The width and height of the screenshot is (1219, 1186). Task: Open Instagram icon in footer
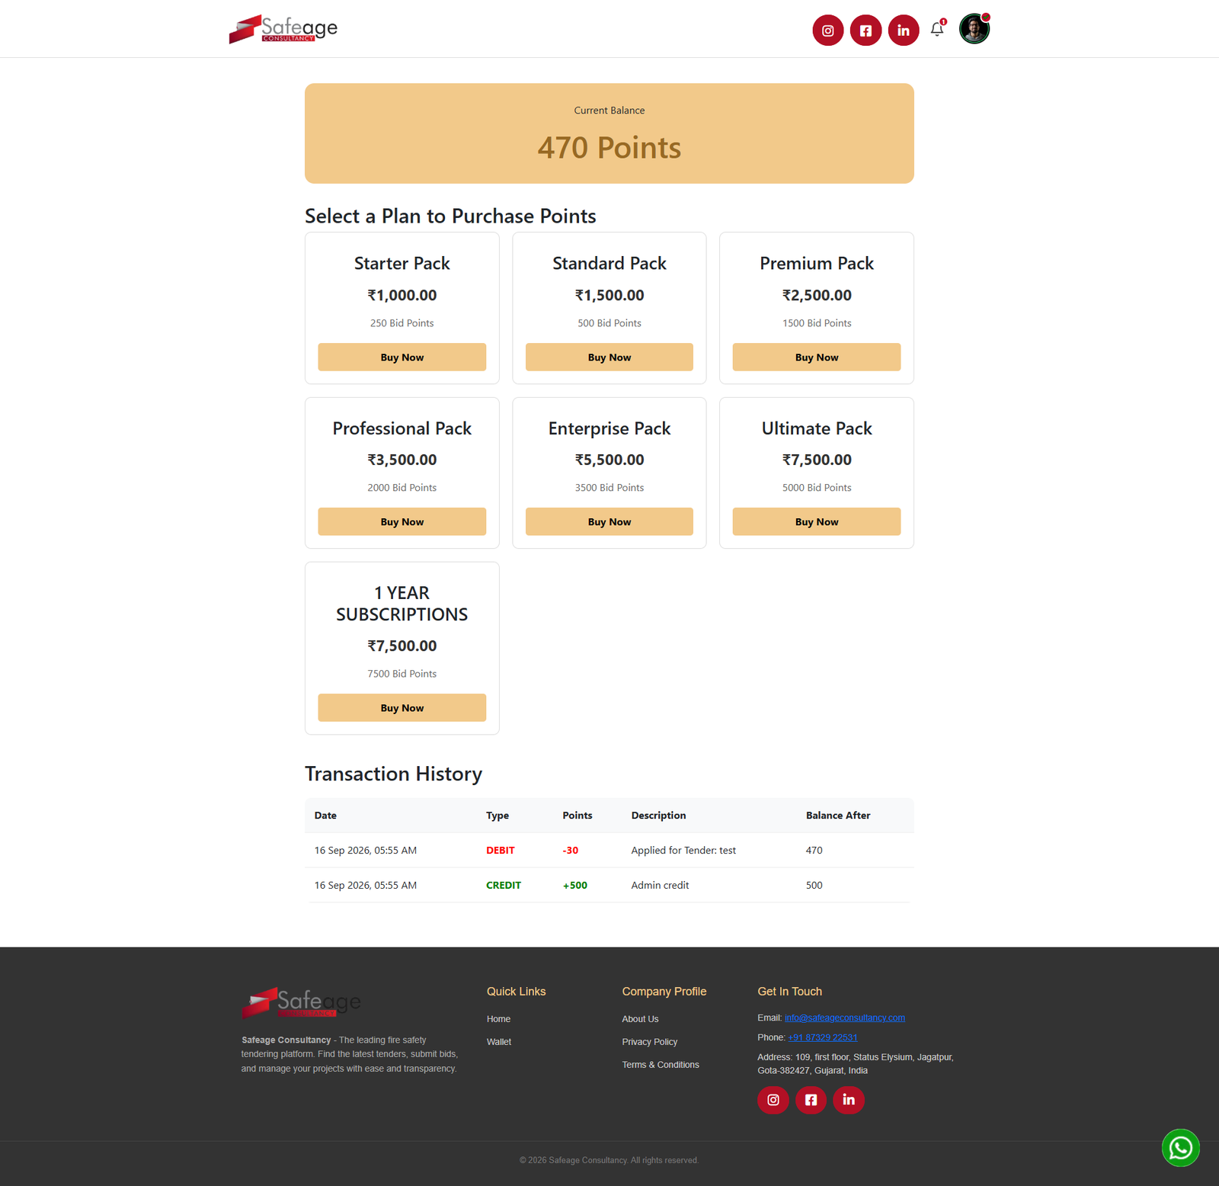point(773,1100)
